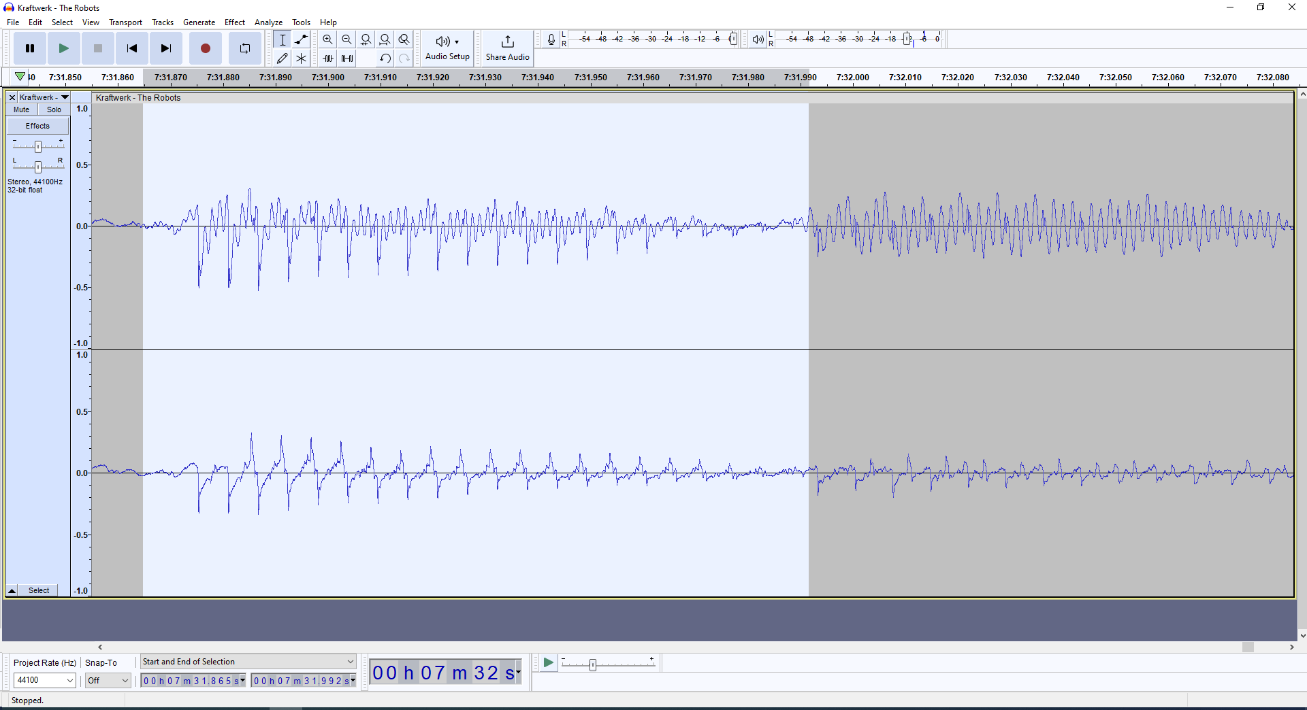The image size is (1307, 710).
Task: Click the Play-at-Speed green button
Action: tap(548, 662)
